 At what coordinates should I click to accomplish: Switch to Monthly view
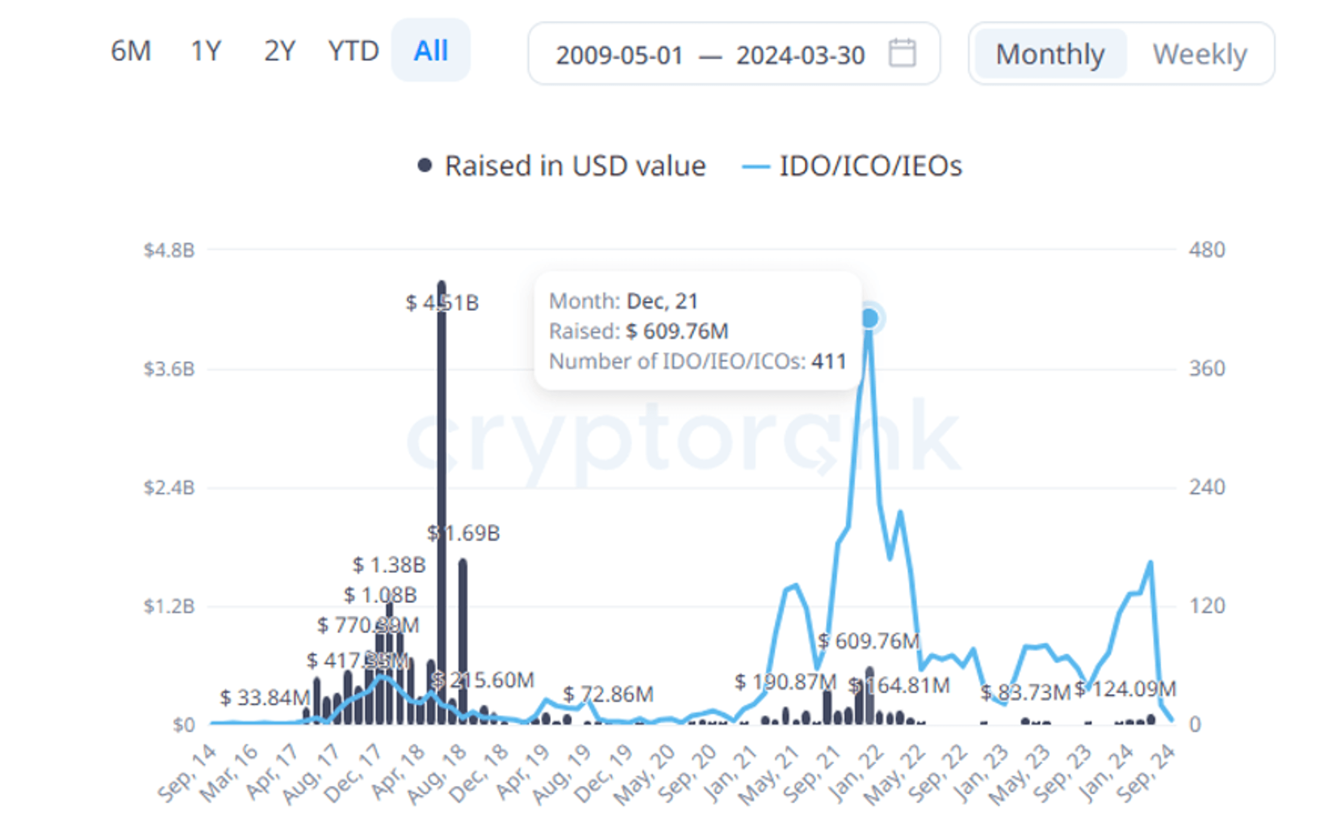click(1051, 54)
